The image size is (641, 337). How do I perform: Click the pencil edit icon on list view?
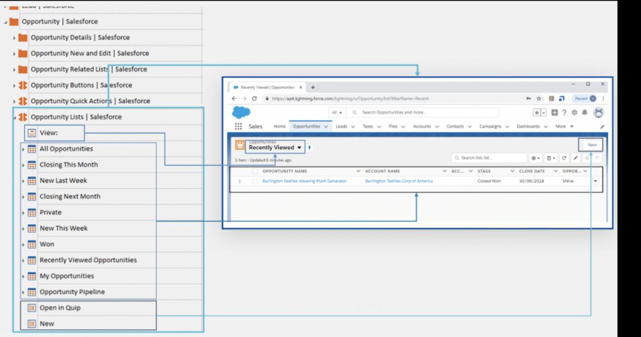point(575,158)
